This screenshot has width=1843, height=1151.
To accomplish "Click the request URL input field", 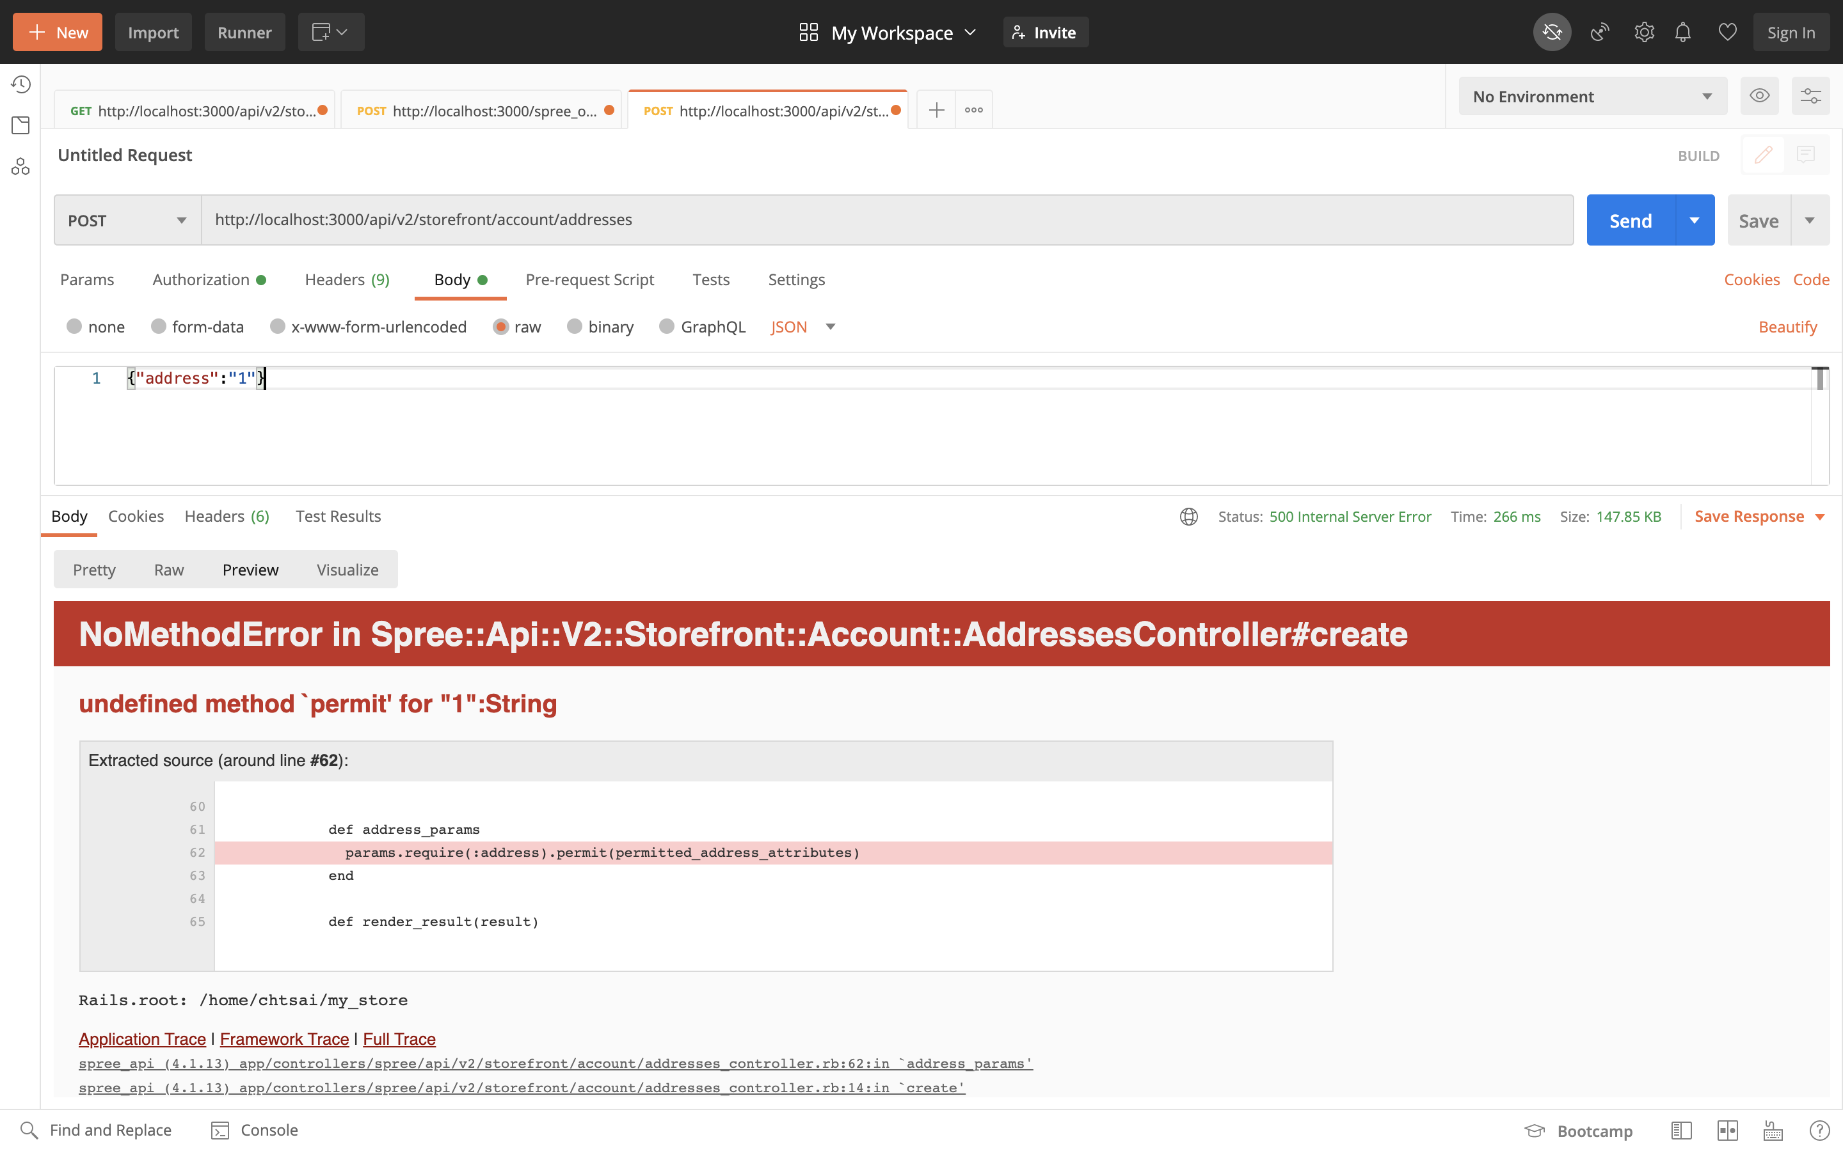I will click(x=883, y=220).
